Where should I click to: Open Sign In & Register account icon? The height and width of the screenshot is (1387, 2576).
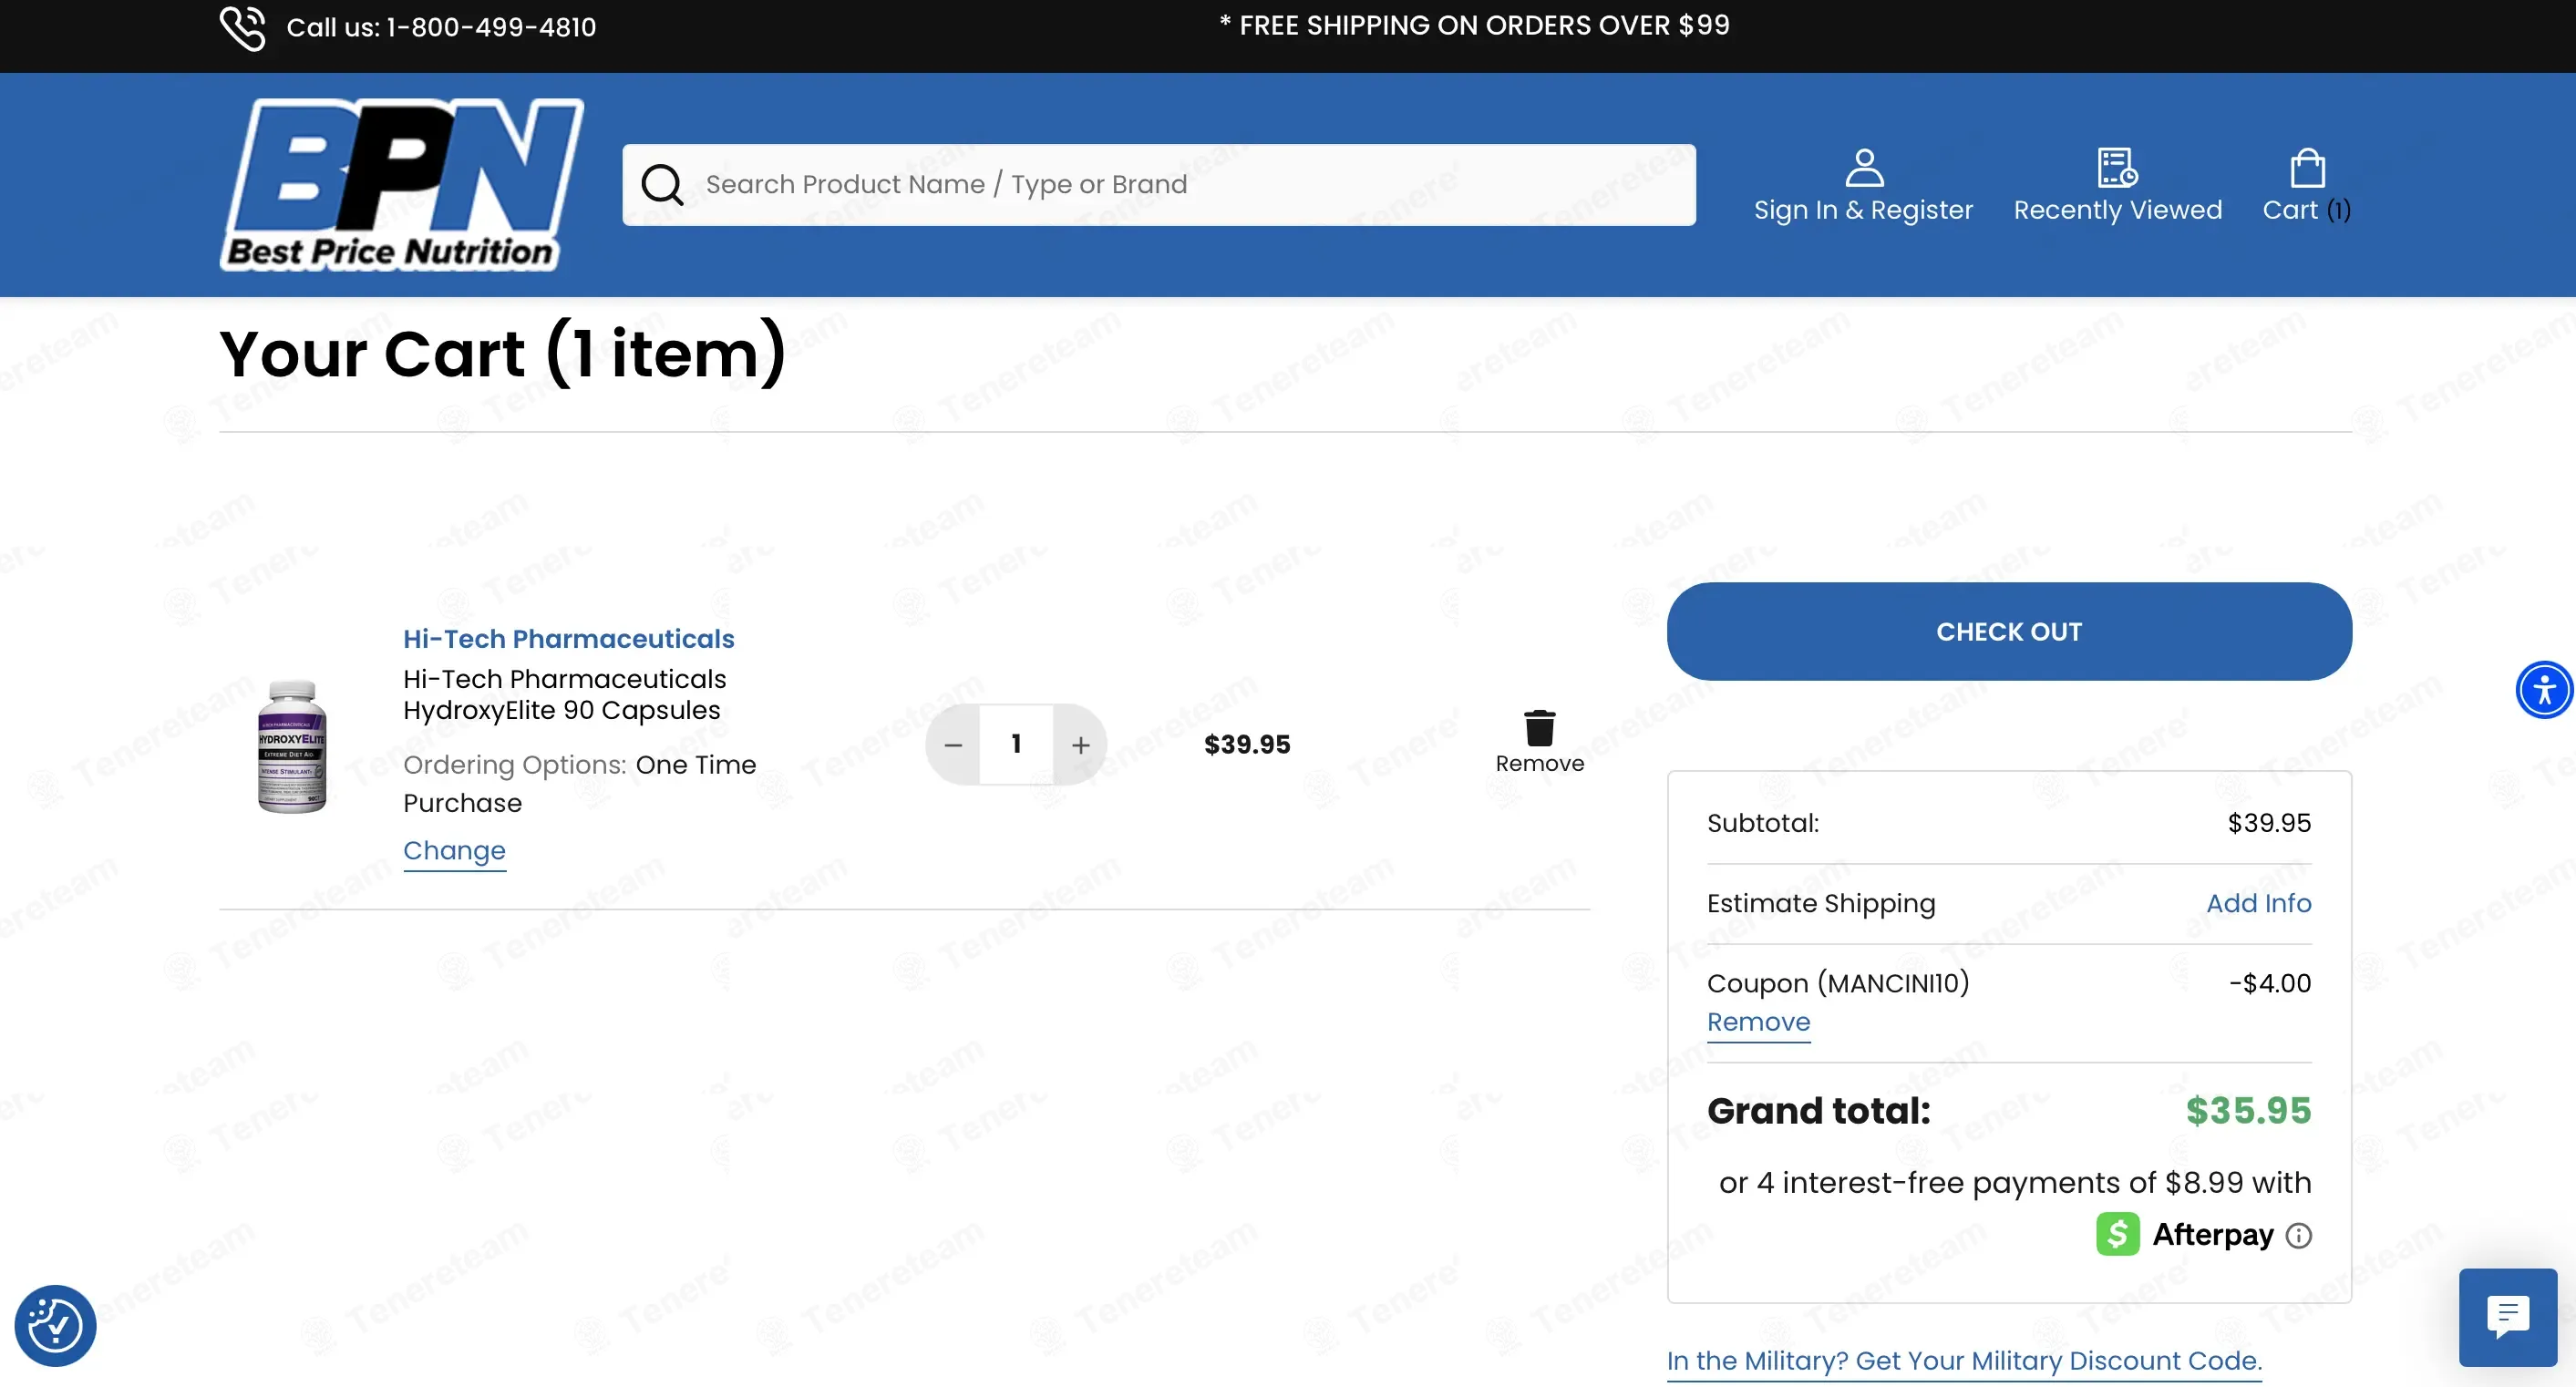pos(1864,167)
